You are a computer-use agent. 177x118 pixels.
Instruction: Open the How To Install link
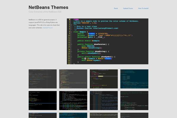(143, 8)
